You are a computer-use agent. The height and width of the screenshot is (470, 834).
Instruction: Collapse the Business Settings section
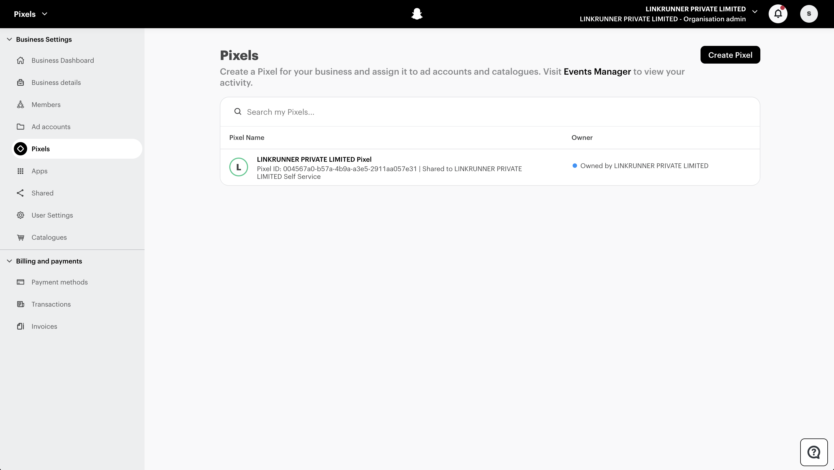pyautogui.click(x=9, y=39)
